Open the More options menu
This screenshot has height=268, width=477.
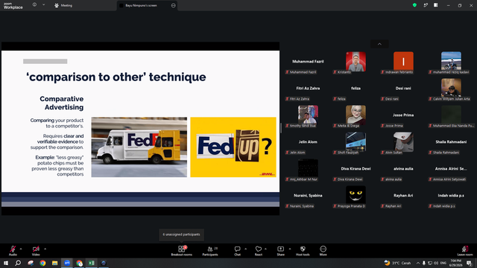(x=323, y=251)
